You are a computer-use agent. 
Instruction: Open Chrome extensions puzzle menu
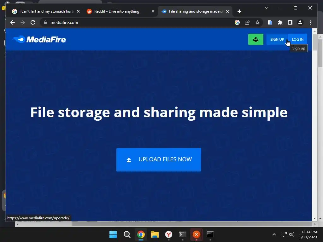tap(280, 22)
